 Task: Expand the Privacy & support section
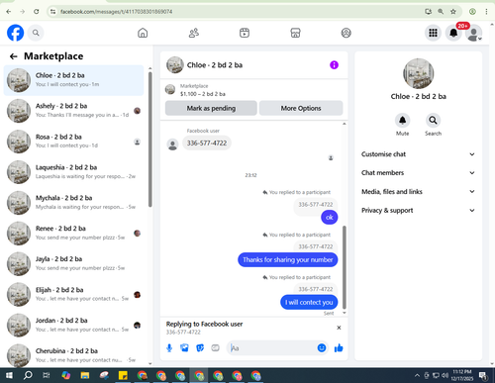click(x=418, y=210)
